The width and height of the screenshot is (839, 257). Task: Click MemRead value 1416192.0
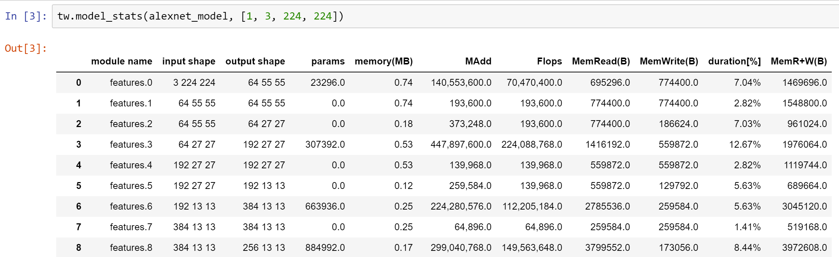point(608,144)
